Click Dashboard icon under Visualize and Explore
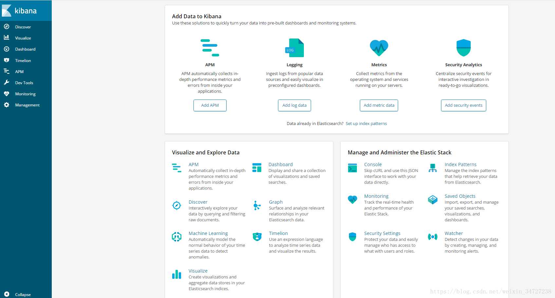This screenshot has height=298, width=555. coord(257,168)
